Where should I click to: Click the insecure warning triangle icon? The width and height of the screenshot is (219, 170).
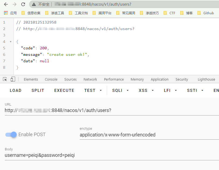click(34, 4)
